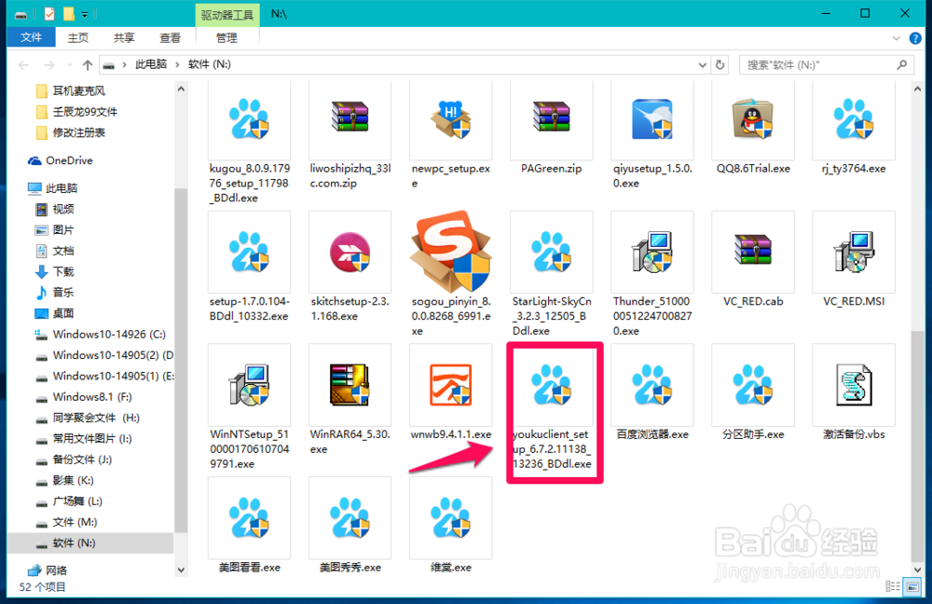Open 桌面 in navigation pane
Screen dimensions: 932x604
click(55, 313)
